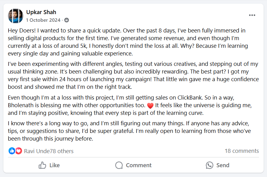The height and width of the screenshot is (177, 267).
Task: Click the audience icon beside the post date
Action: coord(66,20)
